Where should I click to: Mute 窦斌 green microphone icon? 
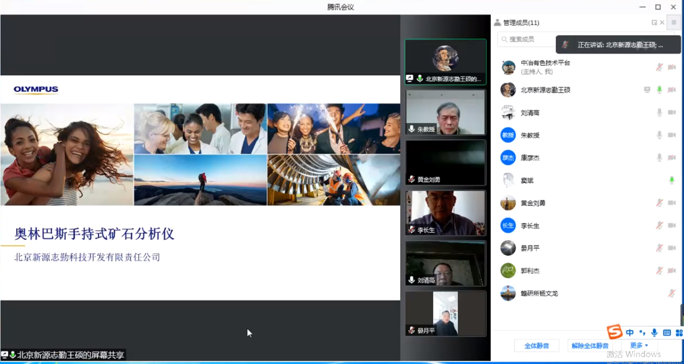tap(672, 180)
